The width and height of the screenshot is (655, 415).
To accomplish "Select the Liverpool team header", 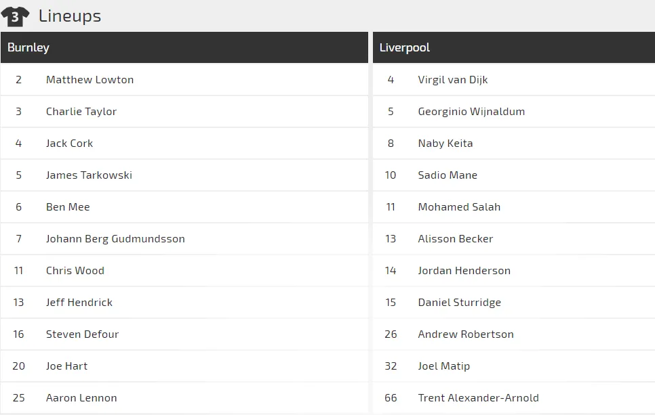I will click(405, 47).
